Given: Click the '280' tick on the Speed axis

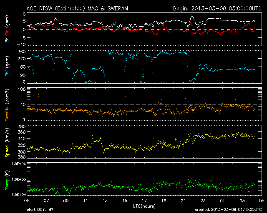Looking at the screenshot, I should pyautogui.click(x=22, y=156).
